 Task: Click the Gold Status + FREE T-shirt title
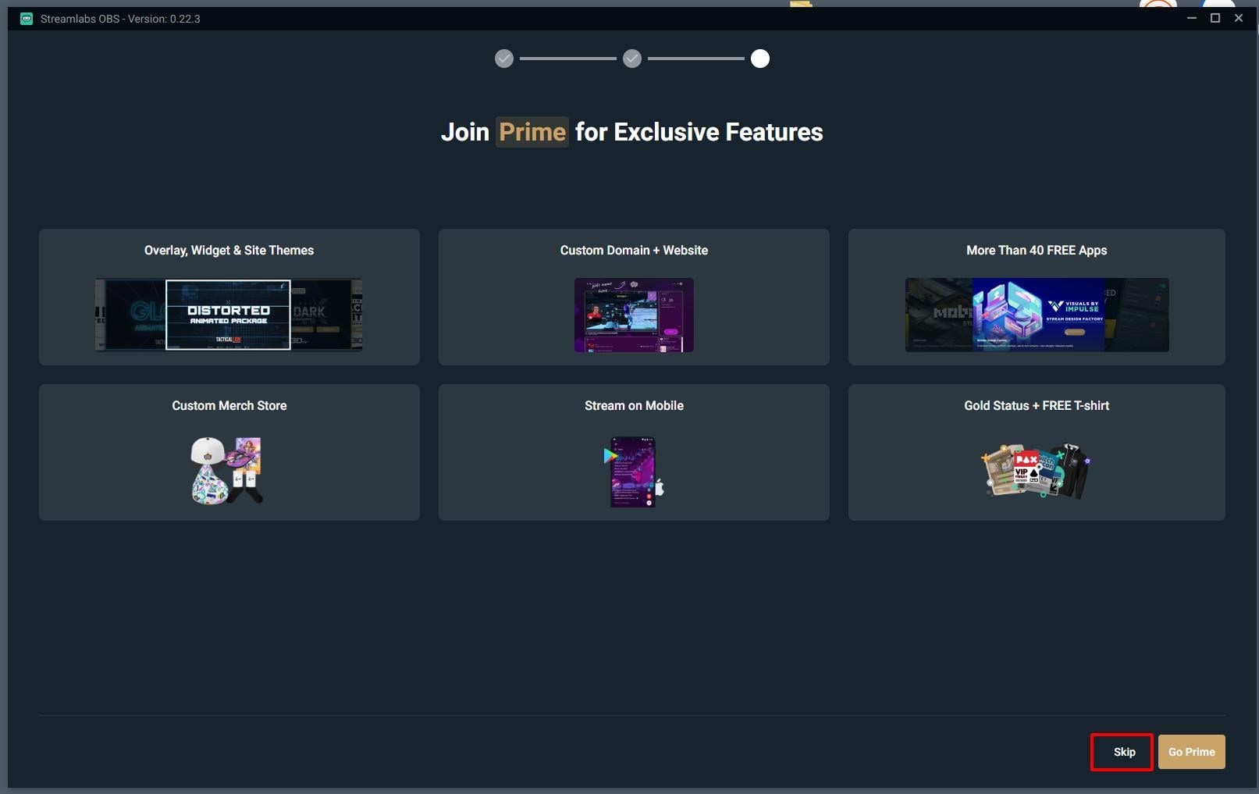[1037, 406]
